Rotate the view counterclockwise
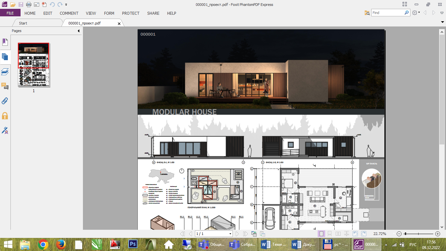The image size is (446, 251). coord(355,234)
